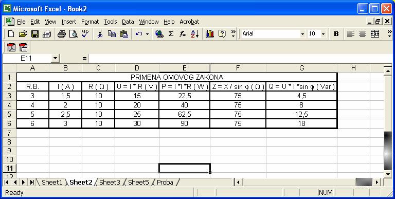
Task: Switch to the Sheet3 tab
Action: (110, 182)
